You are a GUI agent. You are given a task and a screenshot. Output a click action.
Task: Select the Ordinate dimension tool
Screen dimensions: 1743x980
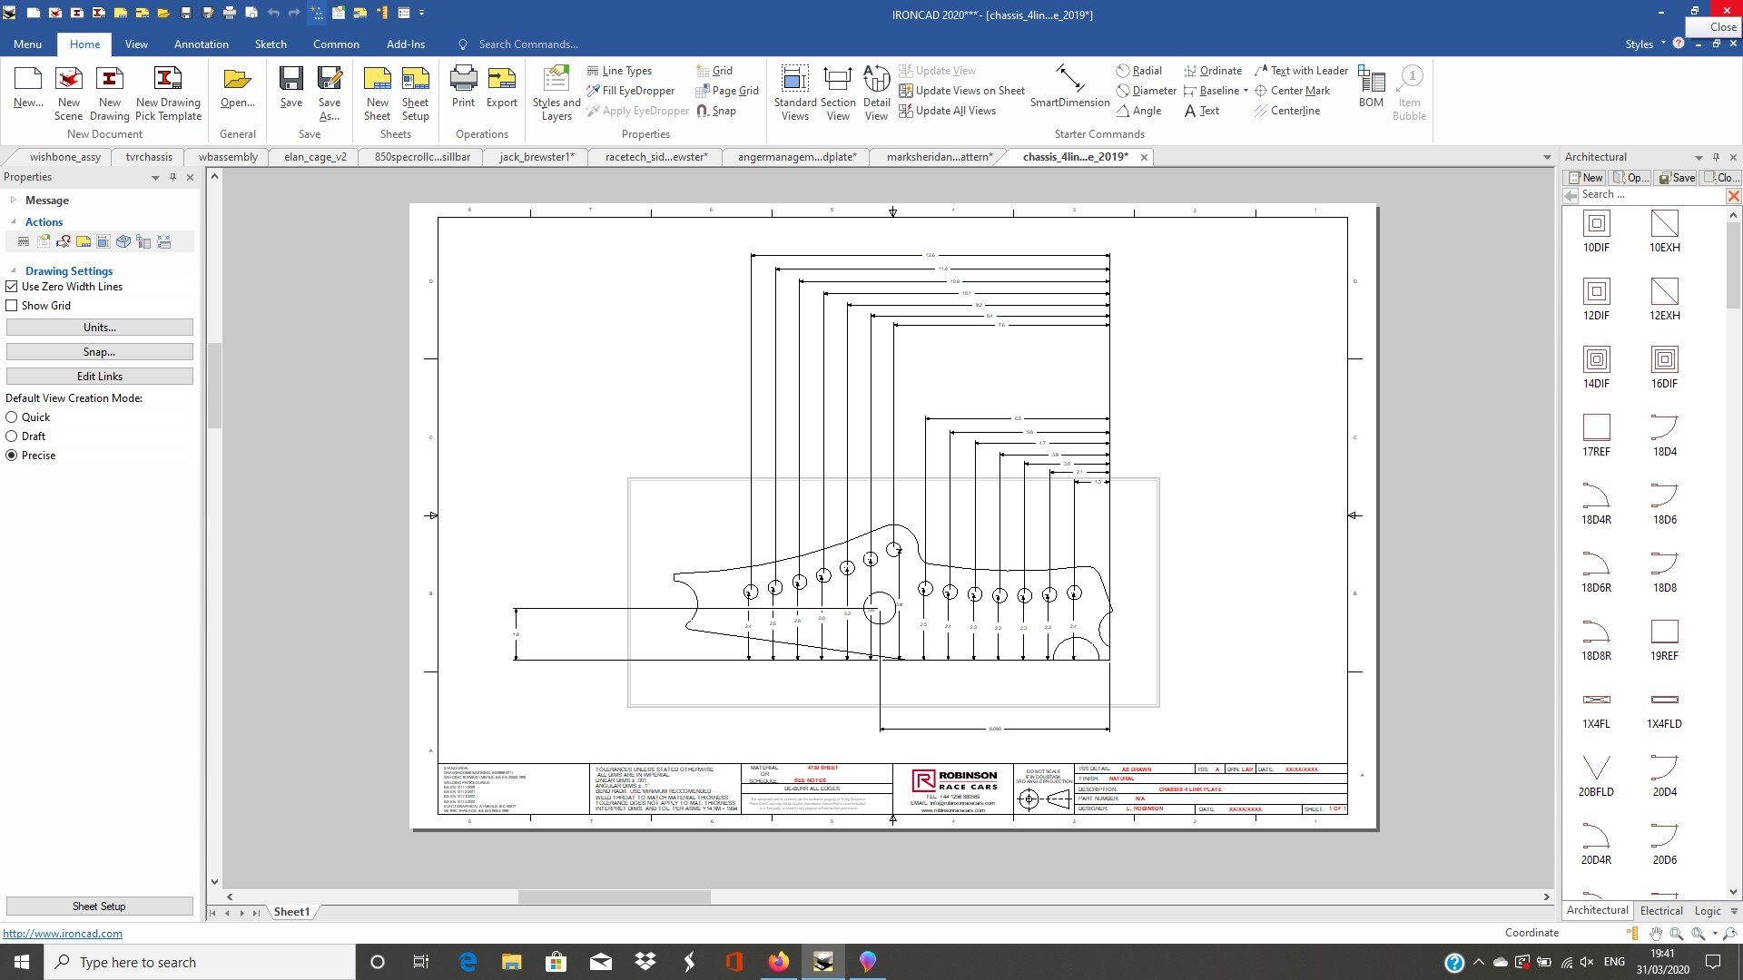click(x=1212, y=71)
